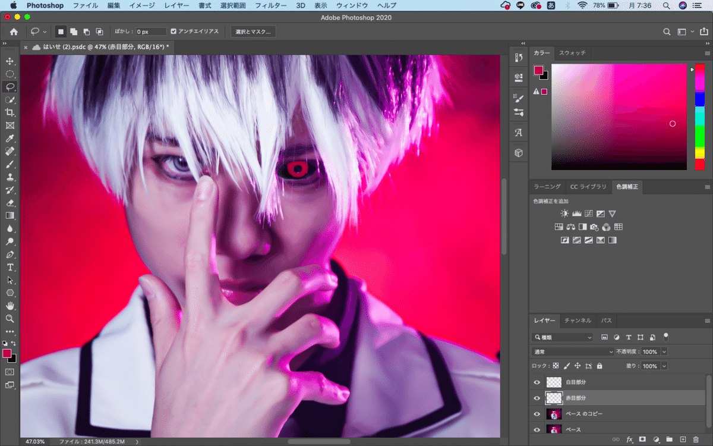Open the 選択範囲 menu
Image resolution: width=713 pixels, height=446 pixels.
click(233, 5)
